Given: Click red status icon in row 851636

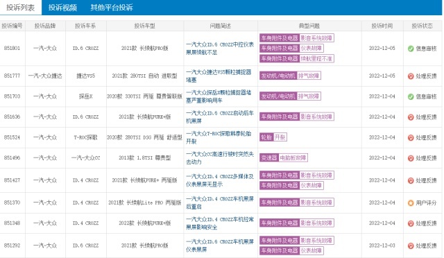Looking at the screenshot, I should (x=411, y=117).
